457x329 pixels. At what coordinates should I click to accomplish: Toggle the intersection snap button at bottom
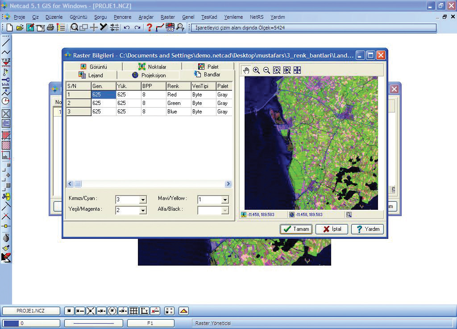point(91,311)
